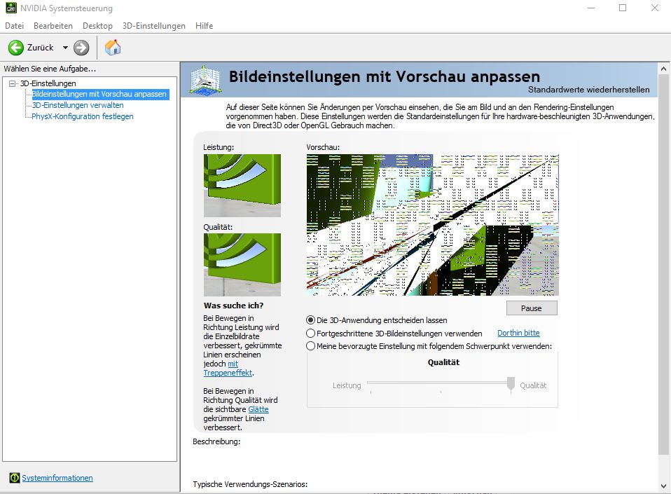Viewport: 671px width, 494px height.
Task: Click the 'Beschreibung:' label
Action: [216, 441]
